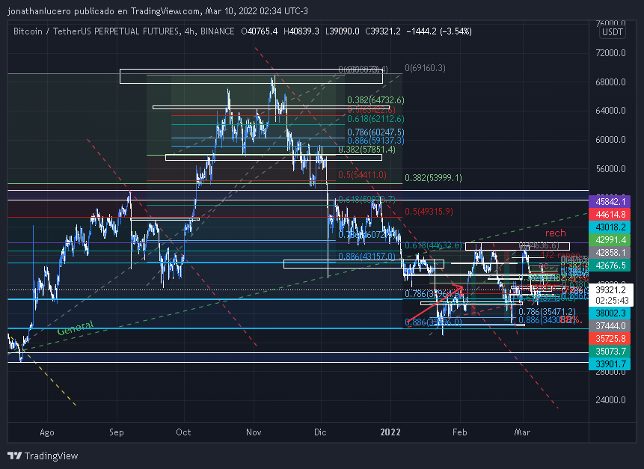Select the 0.886(43157.0) Fibonacci label

click(367, 257)
